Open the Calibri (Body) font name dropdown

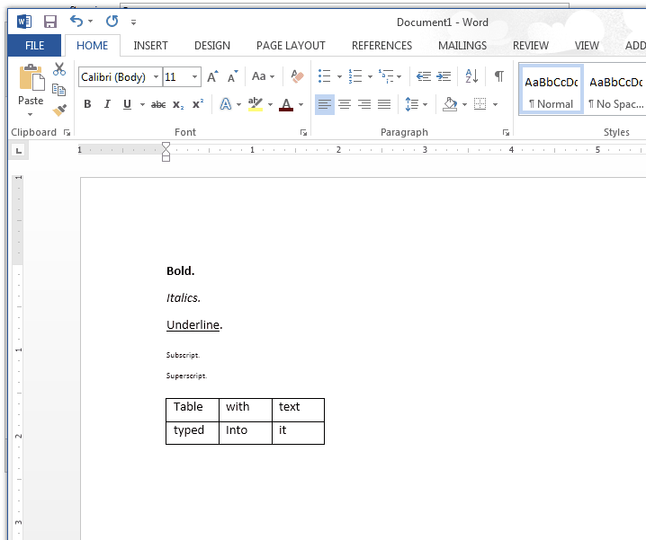(x=156, y=77)
